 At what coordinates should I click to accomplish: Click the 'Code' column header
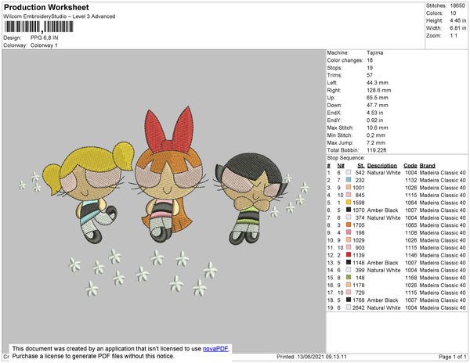[410, 166]
